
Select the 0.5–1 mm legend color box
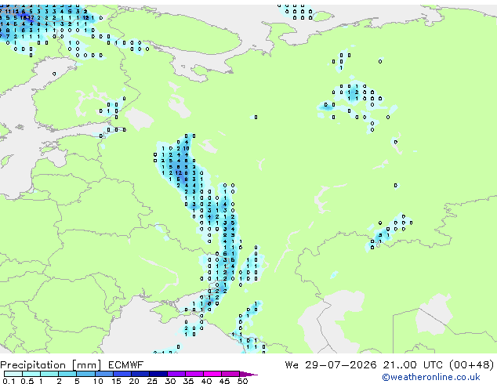(x=31, y=374)
